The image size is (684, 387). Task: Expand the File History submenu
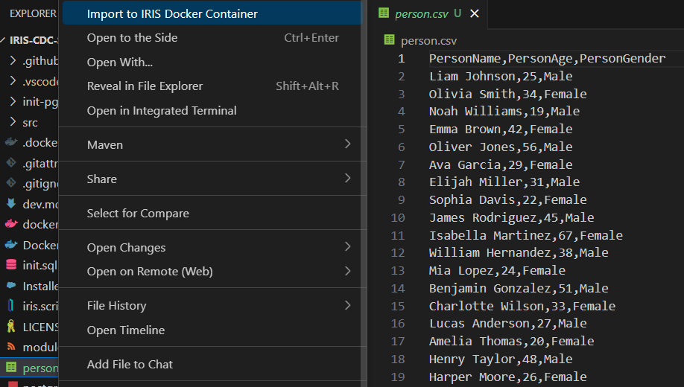tap(347, 305)
